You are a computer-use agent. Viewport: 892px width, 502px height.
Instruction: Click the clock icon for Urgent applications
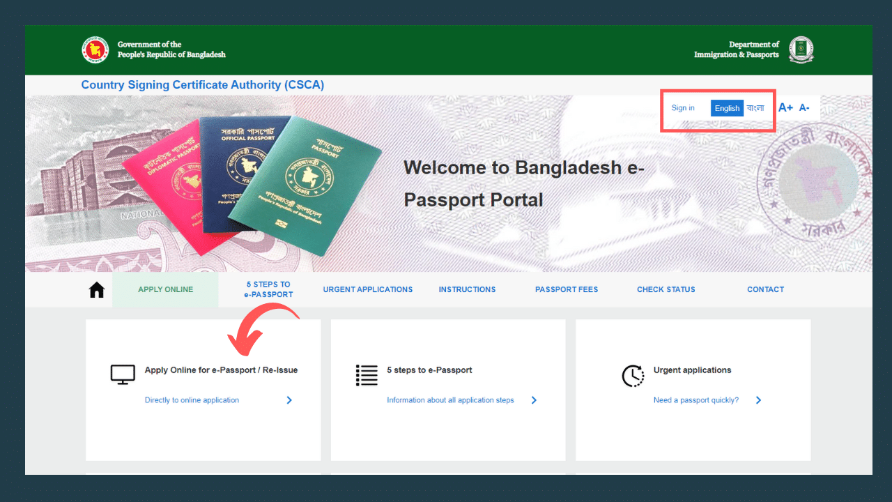633,376
